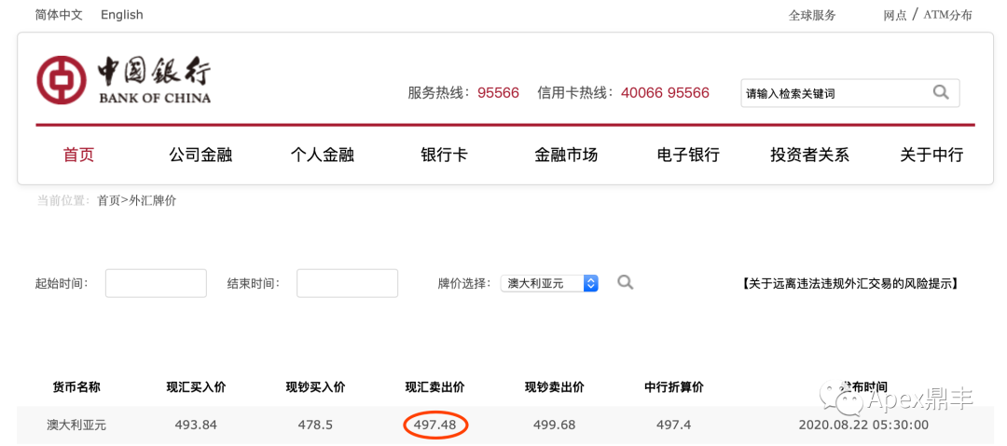This screenshot has width=1007, height=446.
Task: Open the 关于远离违法违规外汇交易的风险提示 notice
Action: point(849,283)
